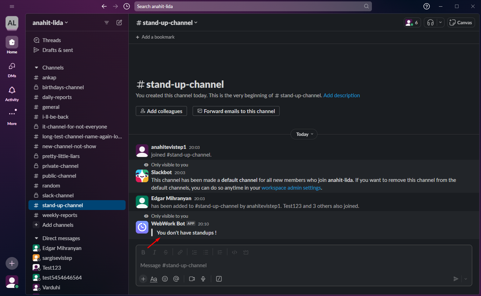
Task: Record an audio clip with the microphone icon
Action: point(203,279)
